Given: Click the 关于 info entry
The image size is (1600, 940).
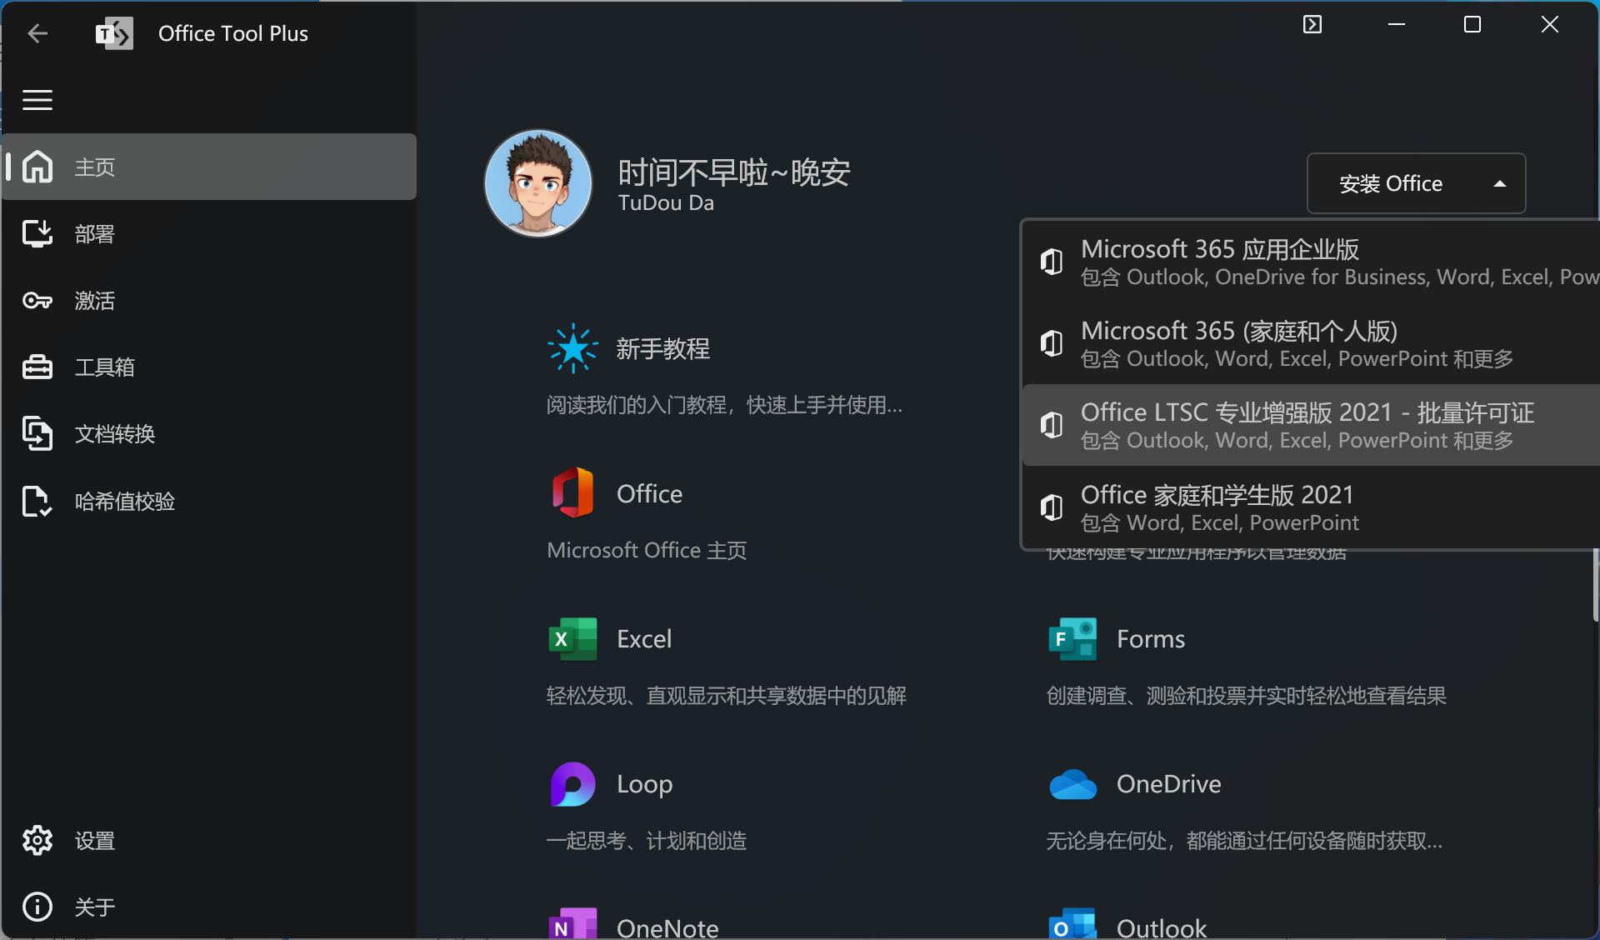Looking at the screenshot, I should point(94,907).
